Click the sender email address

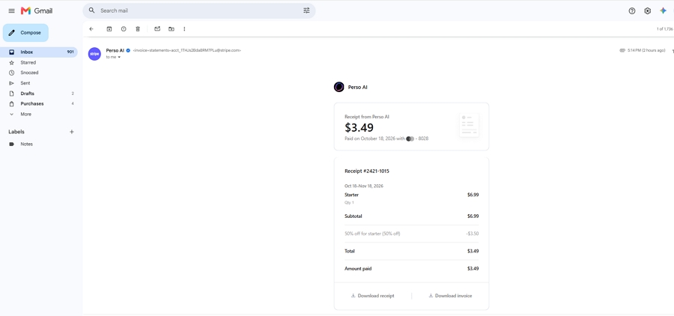(x=187, y=50)
